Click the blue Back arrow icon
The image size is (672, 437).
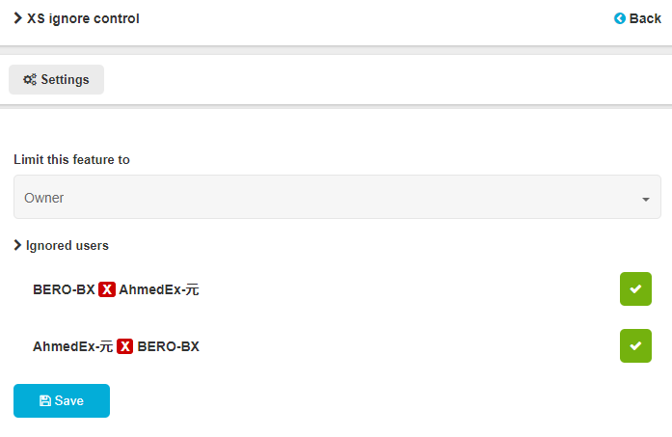click(620, 18)
